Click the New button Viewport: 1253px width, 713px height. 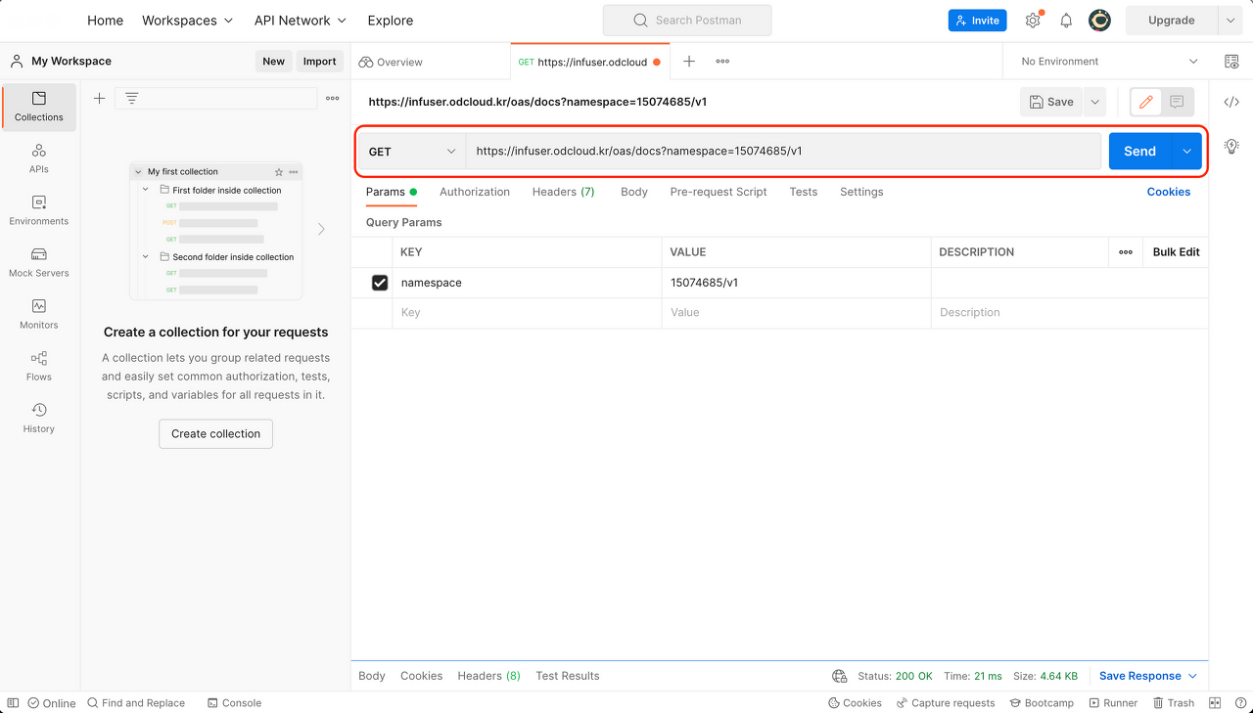274,61
